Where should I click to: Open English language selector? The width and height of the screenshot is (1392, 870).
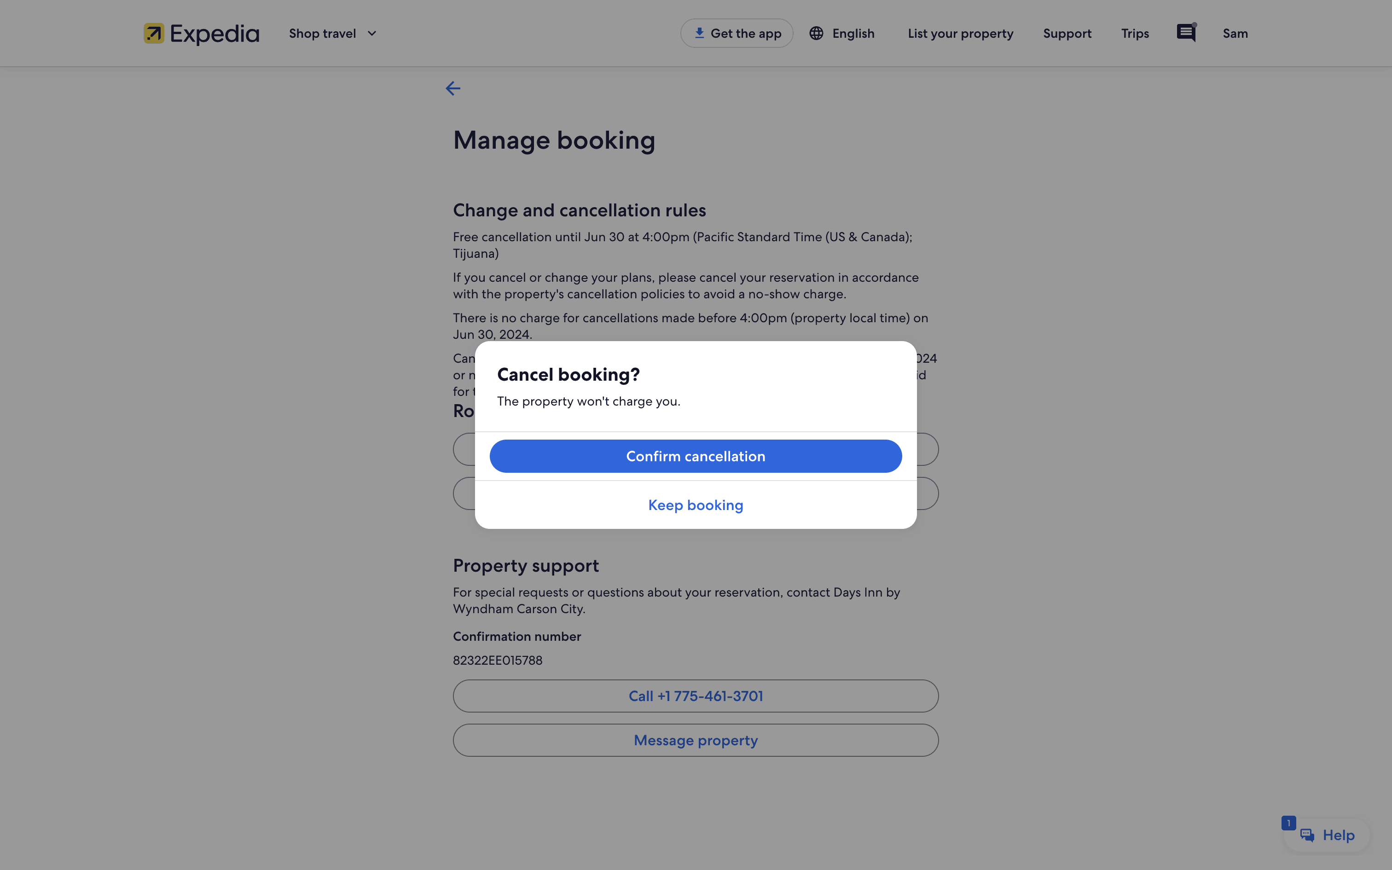click(853, 33)
